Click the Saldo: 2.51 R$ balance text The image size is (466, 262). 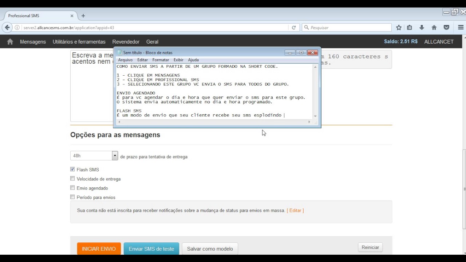click(401, 41)
